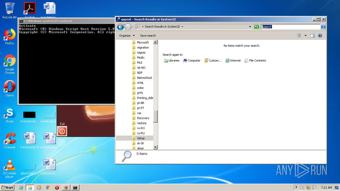Image resolution: width=340 pixels, height=191 pixels.
Task: Open the view options dropdown arrow
Action: (305, 36)
